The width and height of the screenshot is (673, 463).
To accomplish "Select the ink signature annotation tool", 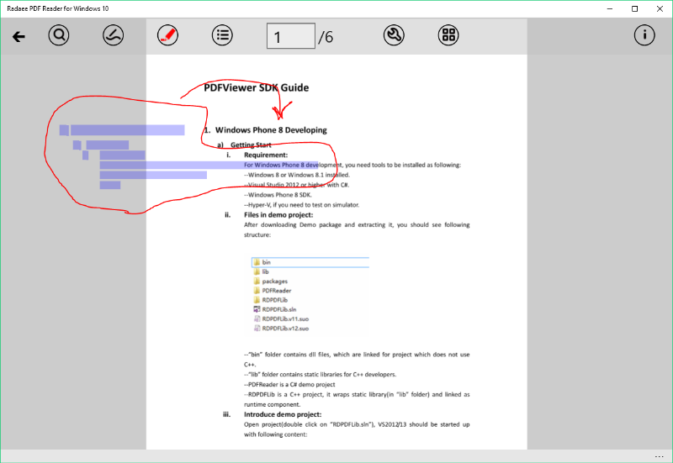I will pyautogui.click(x=114, y=35).
